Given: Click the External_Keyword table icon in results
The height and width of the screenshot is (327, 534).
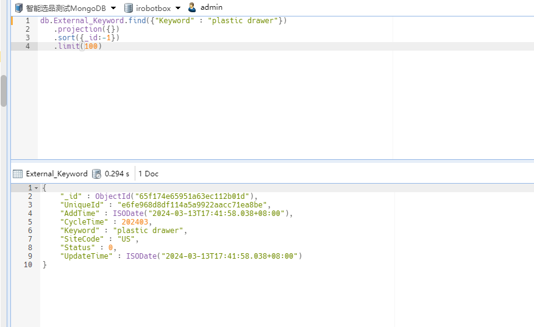Looking at the screenshot, I should [x=18, y=174].
